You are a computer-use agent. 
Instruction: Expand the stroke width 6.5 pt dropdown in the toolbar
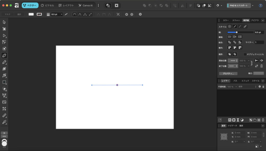point(62,14)
